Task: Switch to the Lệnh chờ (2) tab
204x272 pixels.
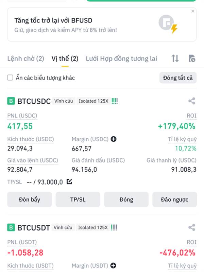Action: click(26, 58)
